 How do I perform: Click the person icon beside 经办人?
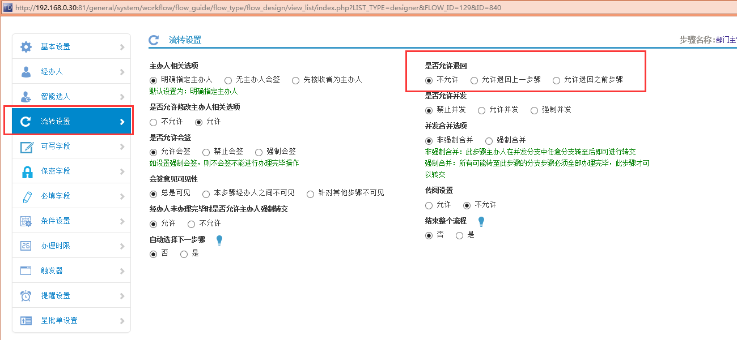26,72
